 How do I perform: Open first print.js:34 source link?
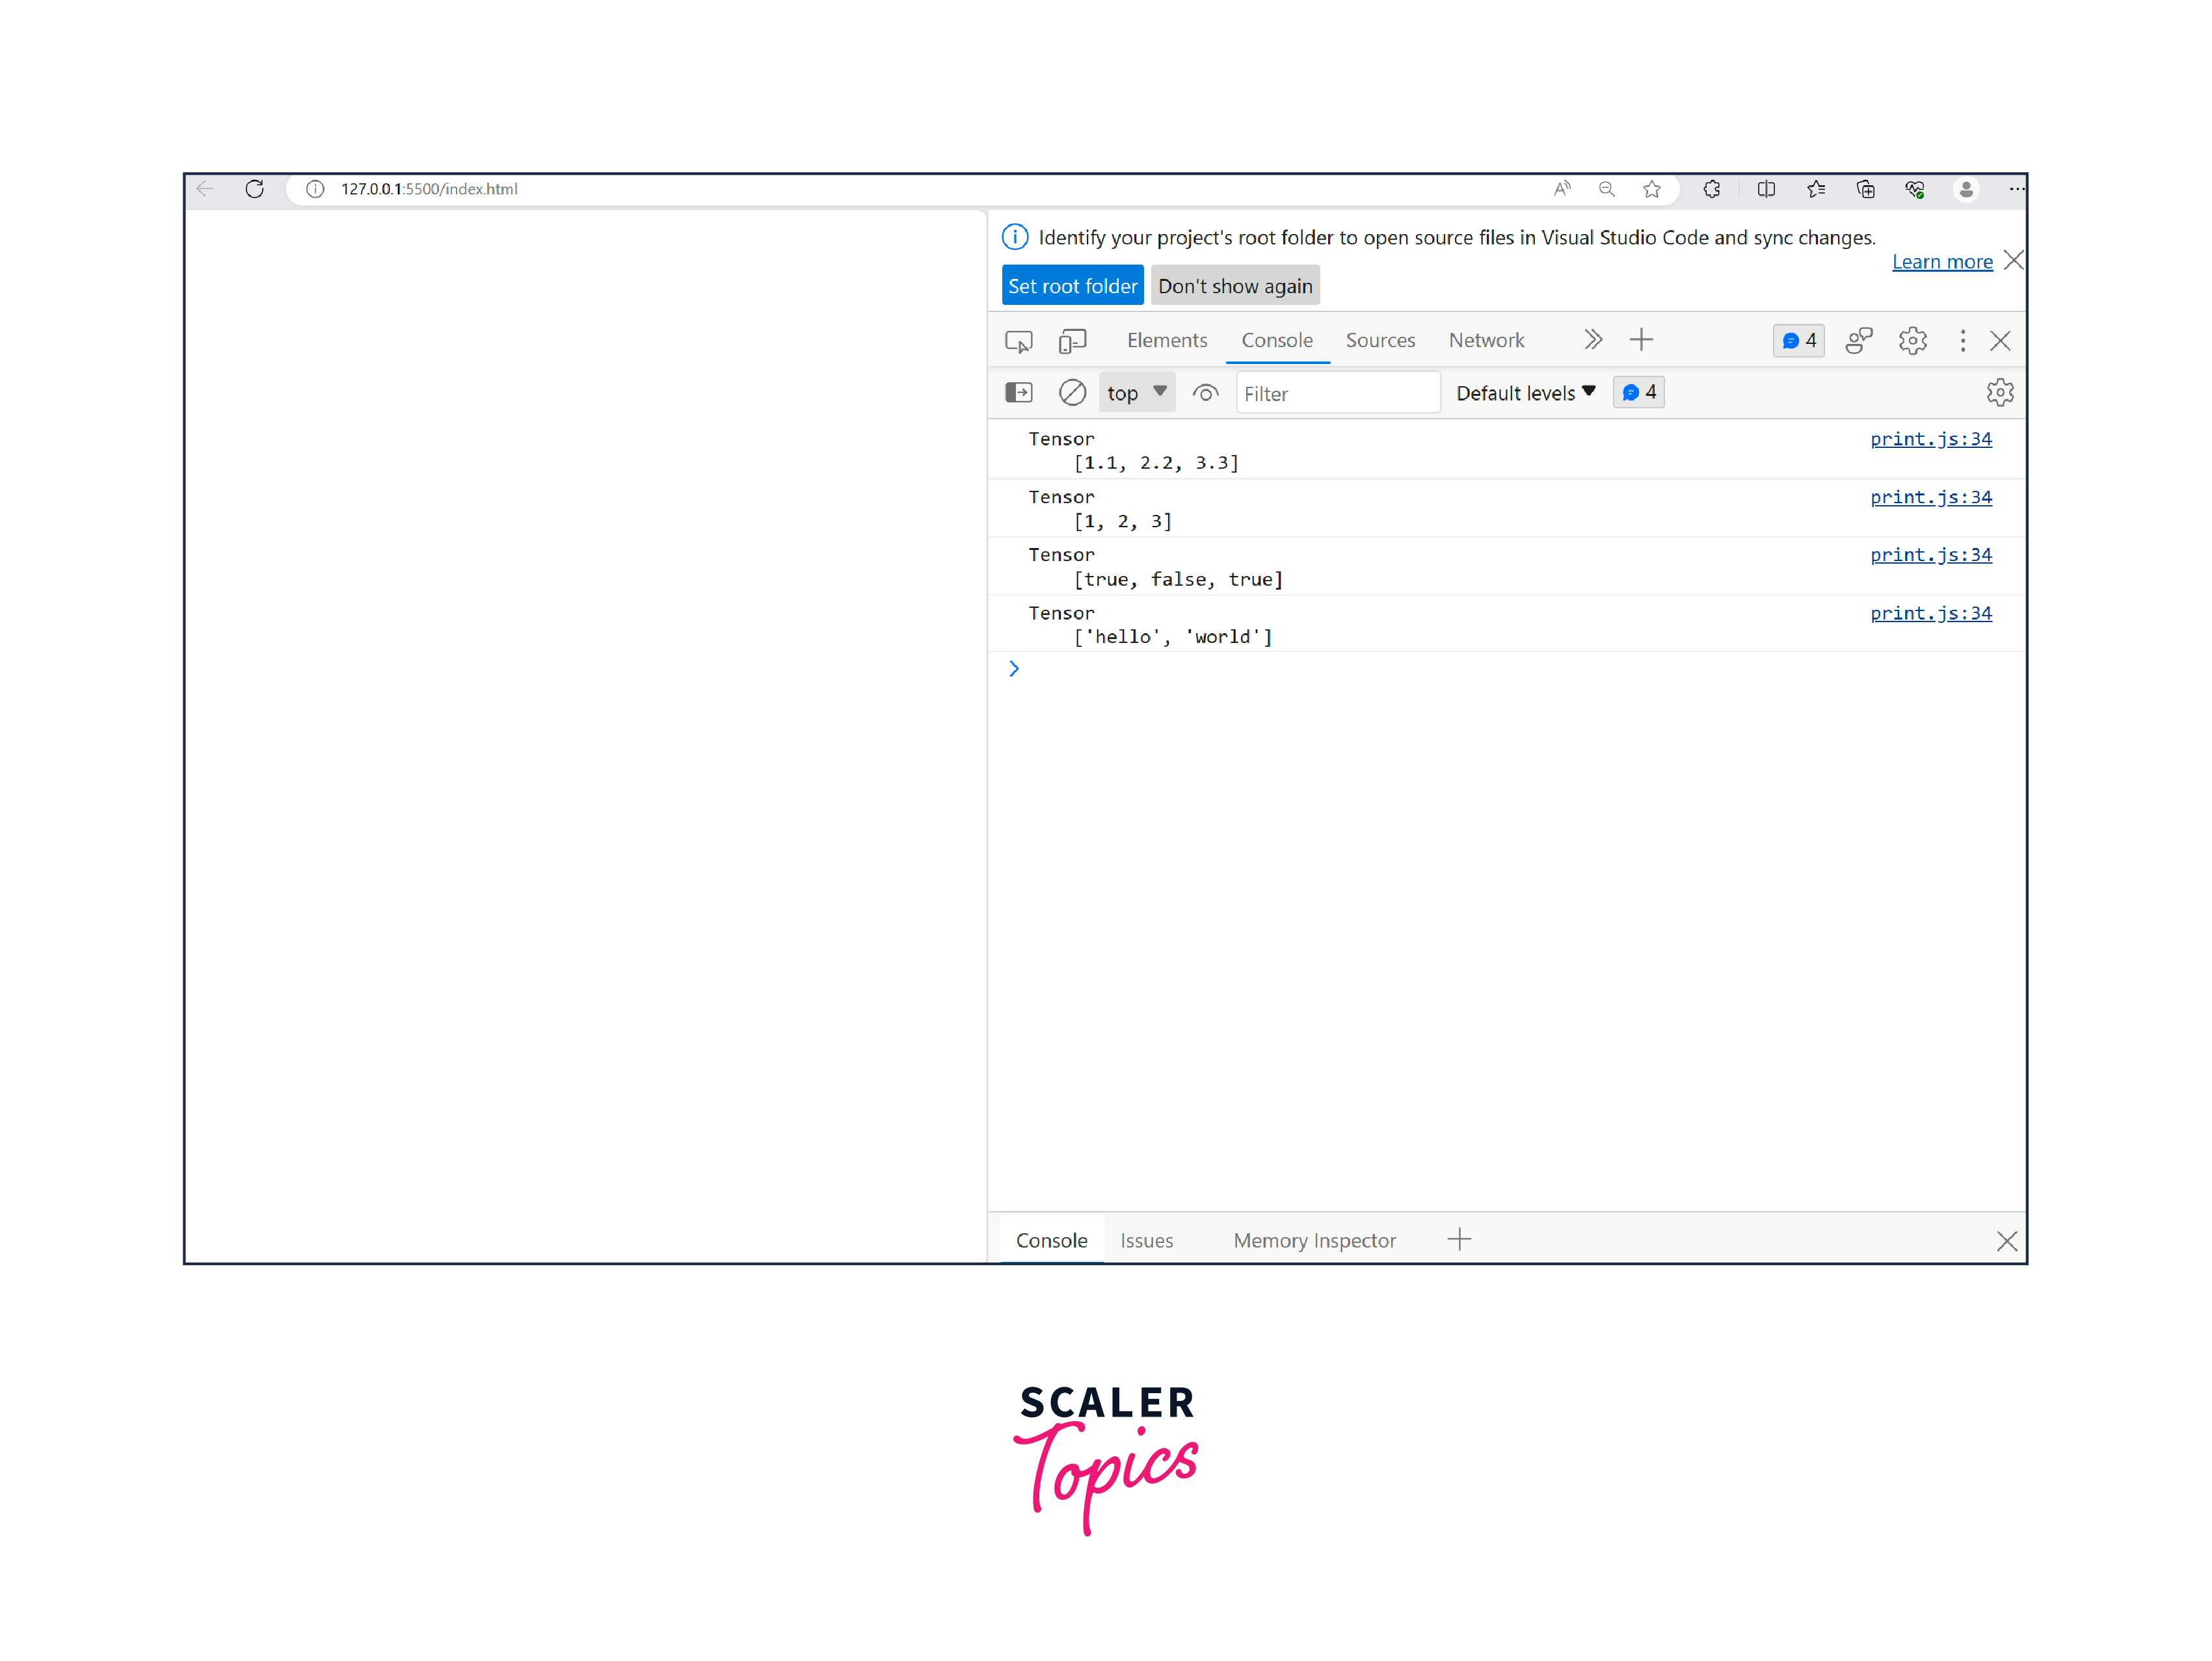[x=1930, y=439]
